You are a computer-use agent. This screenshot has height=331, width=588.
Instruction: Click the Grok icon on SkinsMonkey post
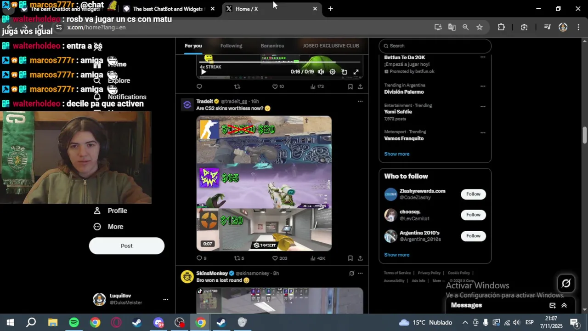pos(351,273)
